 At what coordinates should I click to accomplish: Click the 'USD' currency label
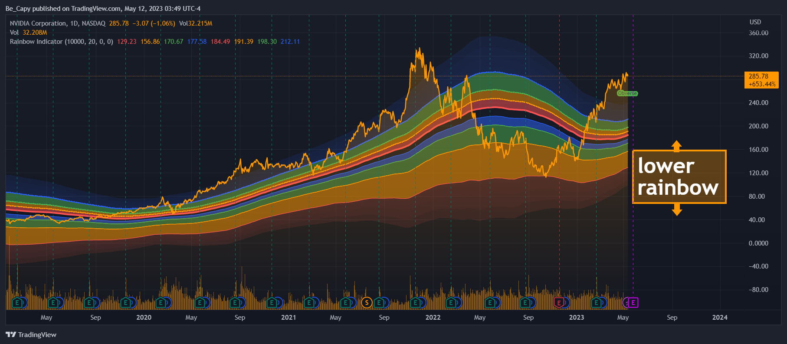click(755, 22)
